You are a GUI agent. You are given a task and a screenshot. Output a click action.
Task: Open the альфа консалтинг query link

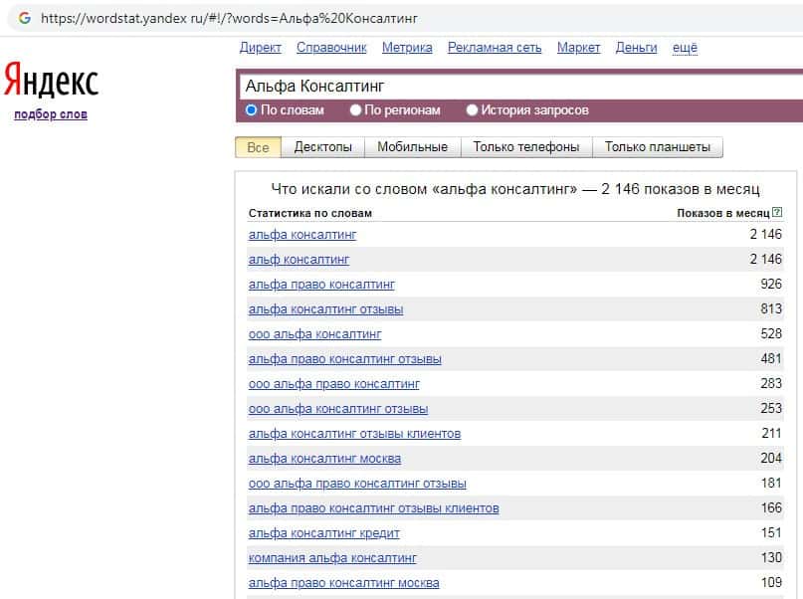coord(302,235)
